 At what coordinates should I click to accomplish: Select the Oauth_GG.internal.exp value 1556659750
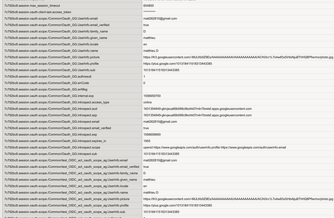coord(152,96)
